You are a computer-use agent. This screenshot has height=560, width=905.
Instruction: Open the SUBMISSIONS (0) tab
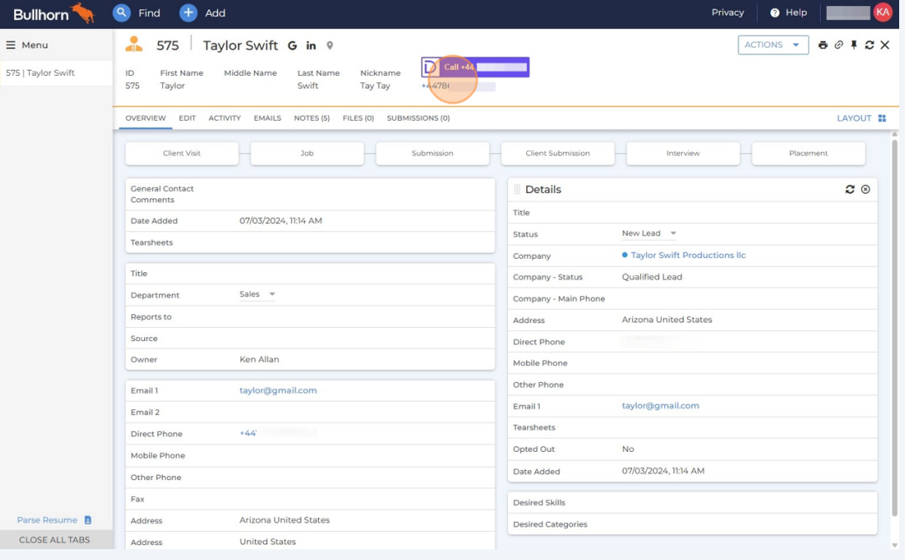pos(418,117)
